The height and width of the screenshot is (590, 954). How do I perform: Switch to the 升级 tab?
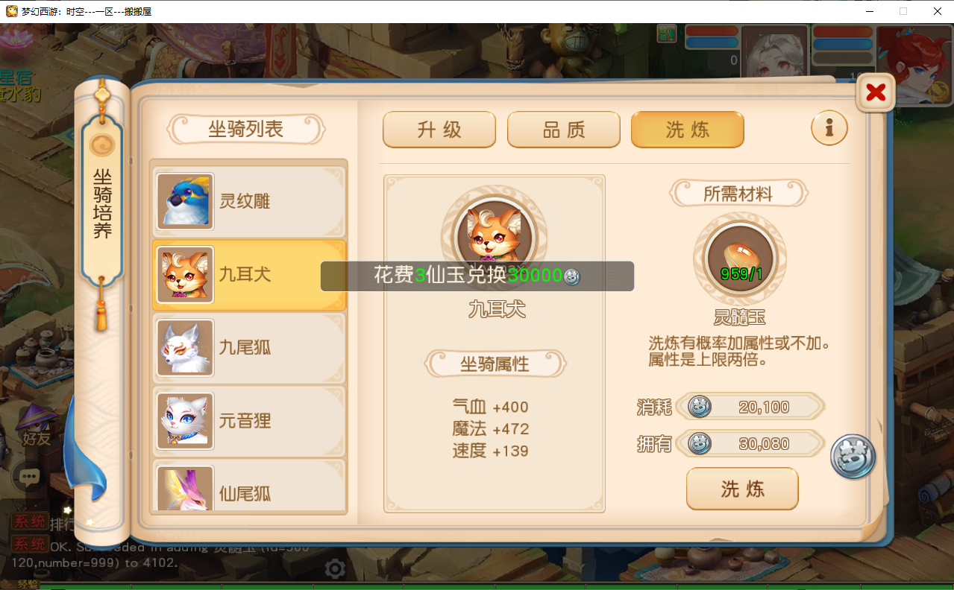tap(439, 130)
